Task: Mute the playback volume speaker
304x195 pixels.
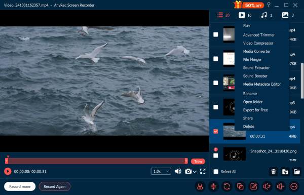Action: pos(178,171)
